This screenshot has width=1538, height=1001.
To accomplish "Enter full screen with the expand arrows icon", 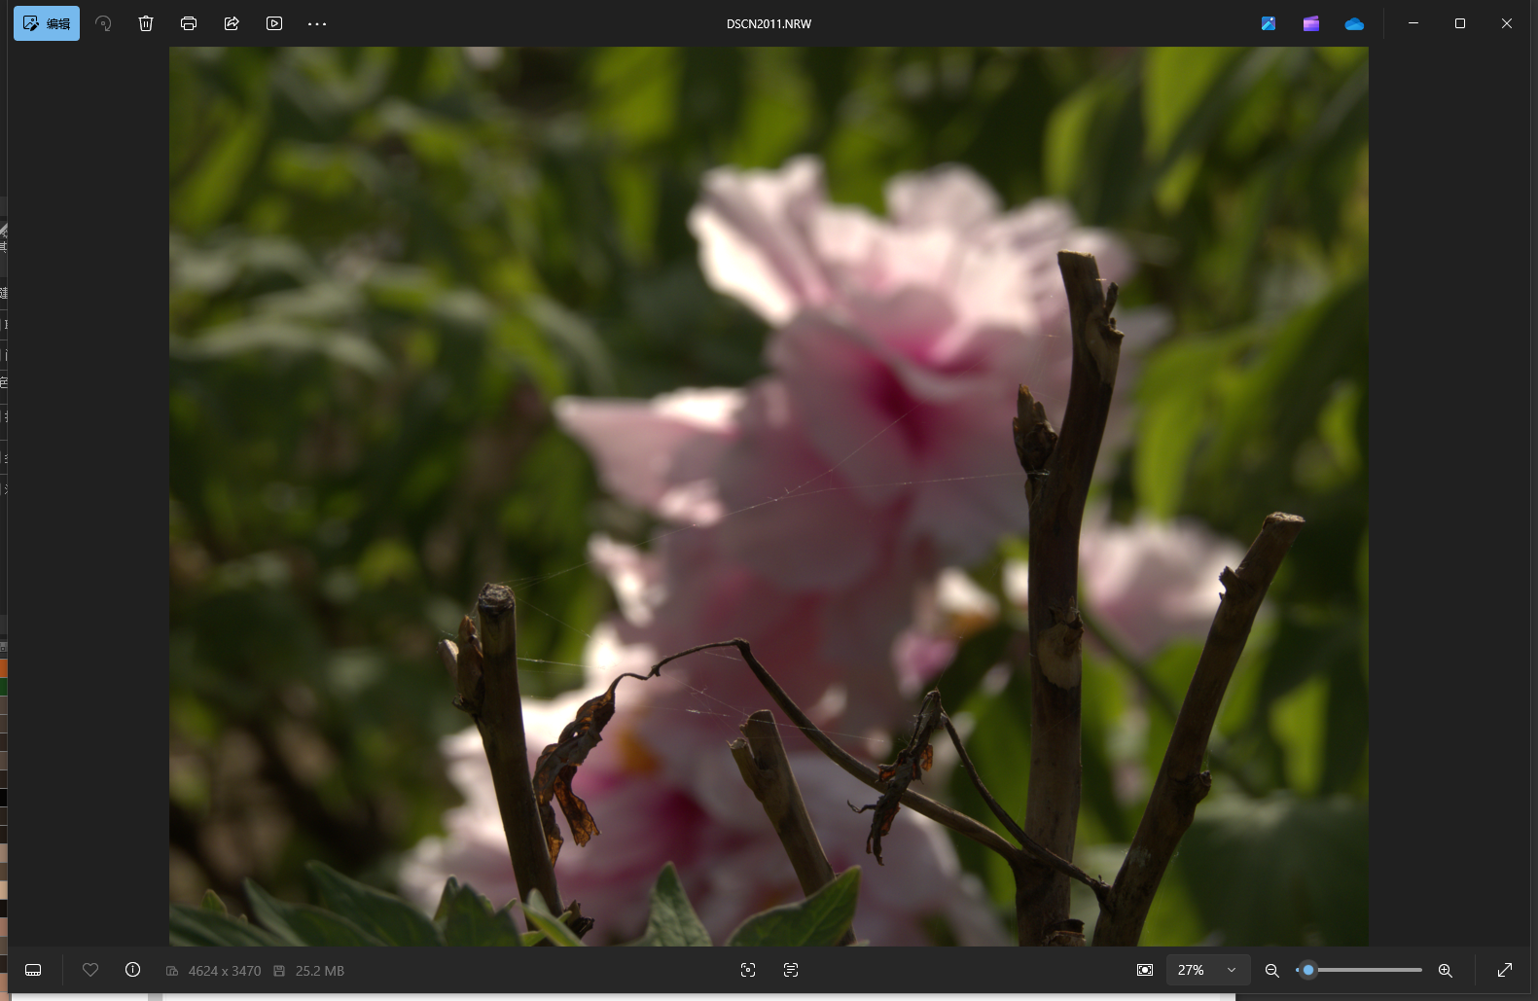I will click(x=1505, y=970).
